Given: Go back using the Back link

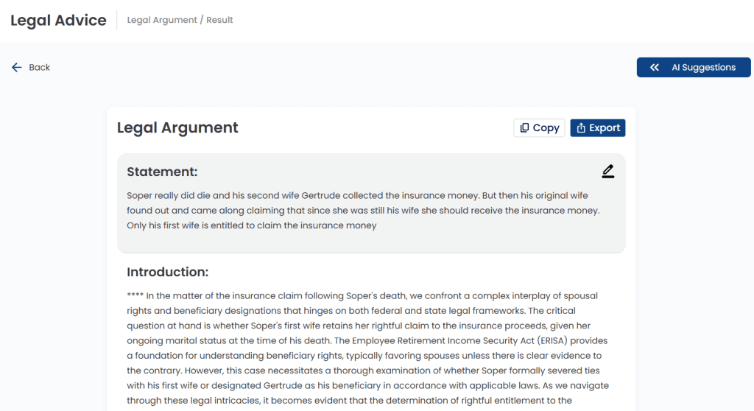Looking at the screenshot, I should 31,67.
